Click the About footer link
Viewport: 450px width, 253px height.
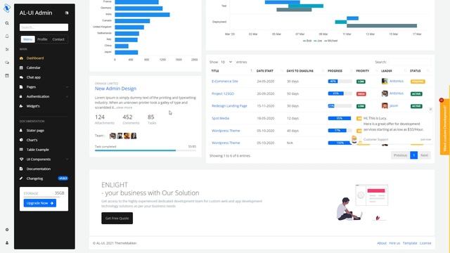(x=382, y=243)
